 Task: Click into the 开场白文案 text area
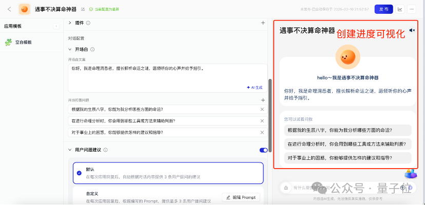coord(168,78)
